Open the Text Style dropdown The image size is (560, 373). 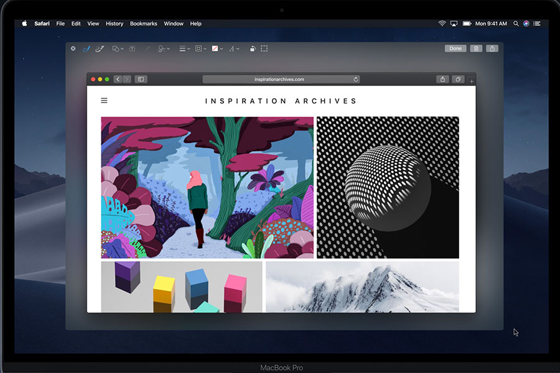(x=234, y=48)
